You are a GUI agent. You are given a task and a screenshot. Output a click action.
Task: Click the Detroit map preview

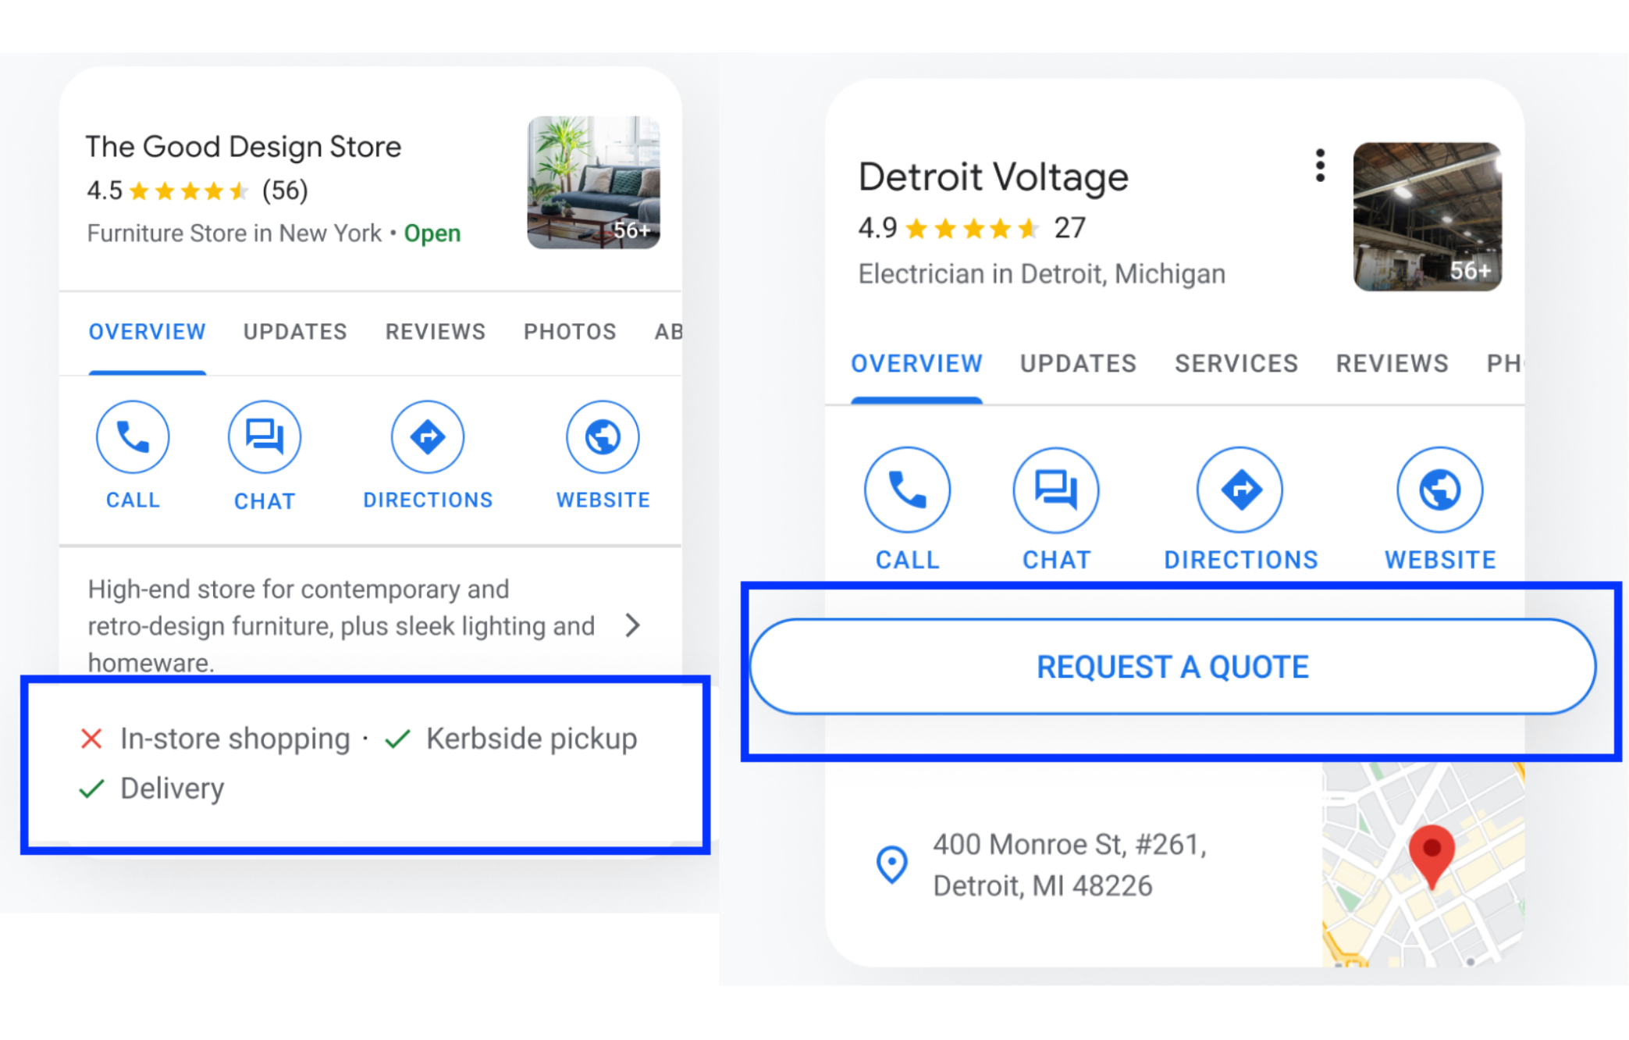(x=1423, y=865)
